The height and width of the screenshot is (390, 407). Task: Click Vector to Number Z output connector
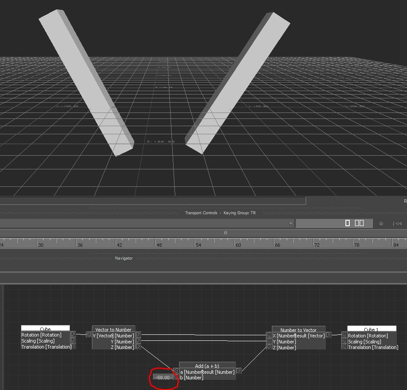pyautogui.click(x=138, y=346)
